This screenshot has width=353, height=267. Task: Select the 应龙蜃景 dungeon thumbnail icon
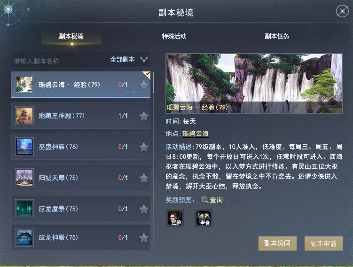click(24, 209)
